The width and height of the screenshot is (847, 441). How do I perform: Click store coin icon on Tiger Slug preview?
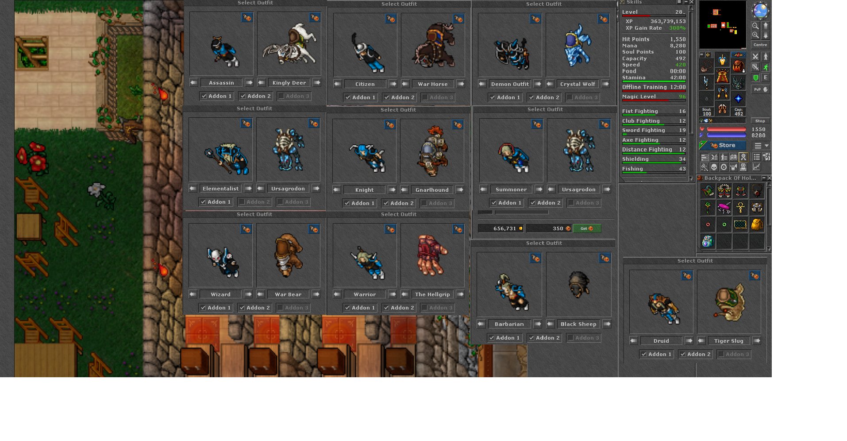[755, 276]
